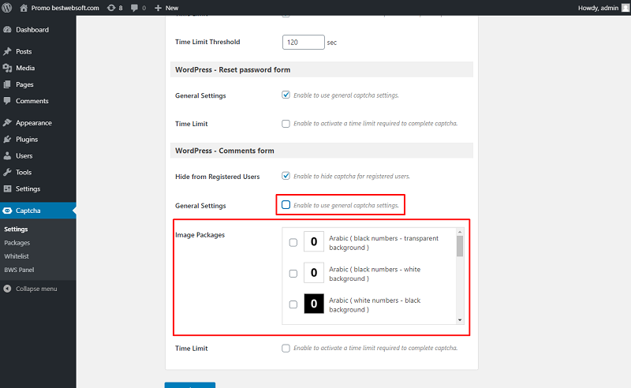Click the black-on-transparent 0 preview thumbnail

tap(314, 241)
